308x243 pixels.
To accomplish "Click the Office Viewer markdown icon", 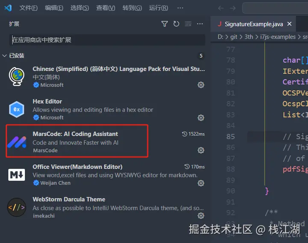I will pyautogui.click(x=17, y=174).
